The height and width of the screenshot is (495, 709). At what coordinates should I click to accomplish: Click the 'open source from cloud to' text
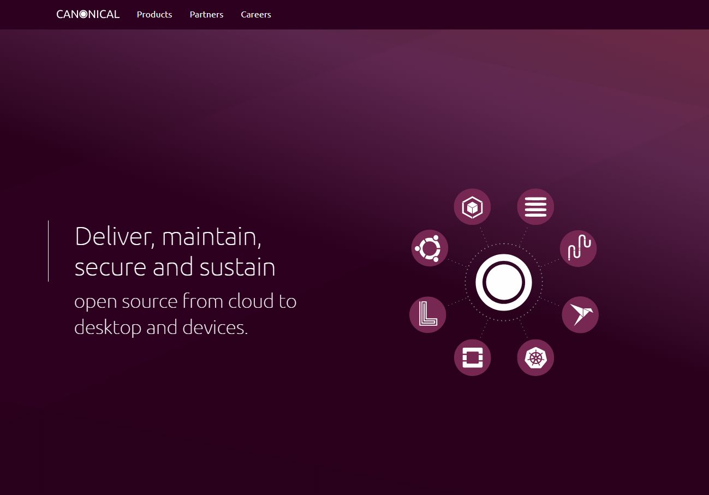point(185,301)
